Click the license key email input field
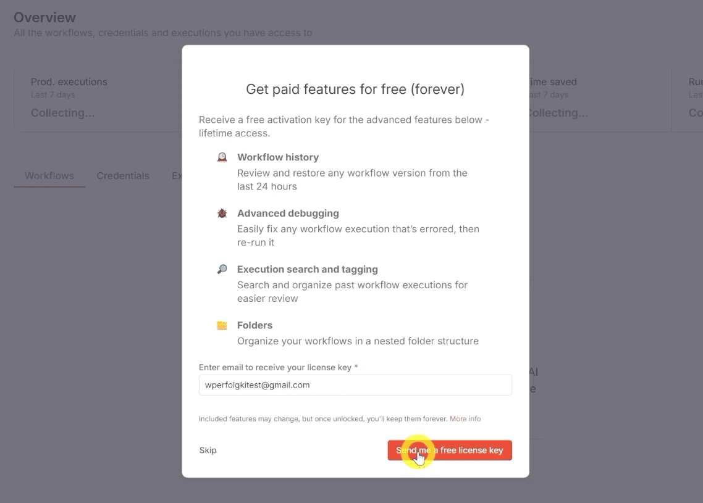703x503 pixels. coord(355,385)
